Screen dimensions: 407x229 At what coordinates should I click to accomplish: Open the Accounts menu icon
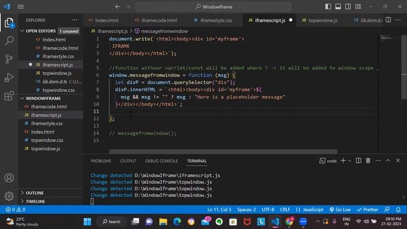[9, 178]
